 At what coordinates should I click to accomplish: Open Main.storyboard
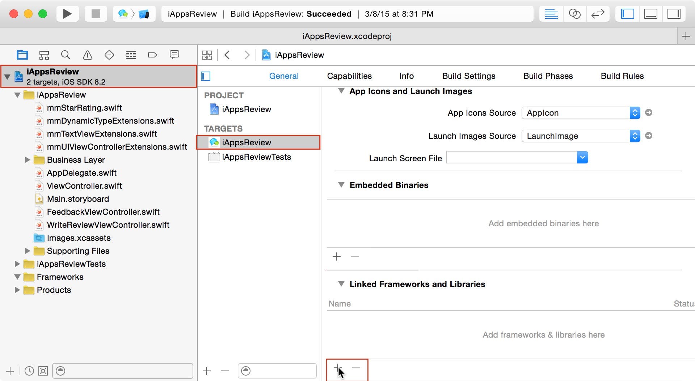(x=78, y=199)
